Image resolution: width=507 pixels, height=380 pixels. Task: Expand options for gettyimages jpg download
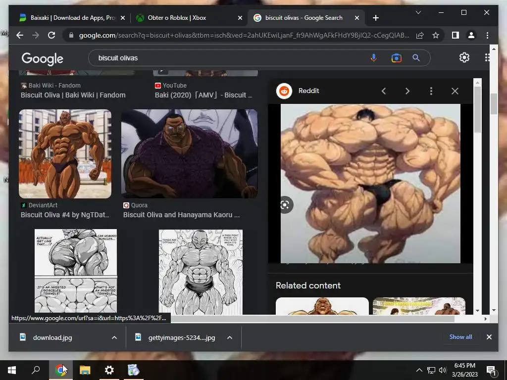click(230, 337)
